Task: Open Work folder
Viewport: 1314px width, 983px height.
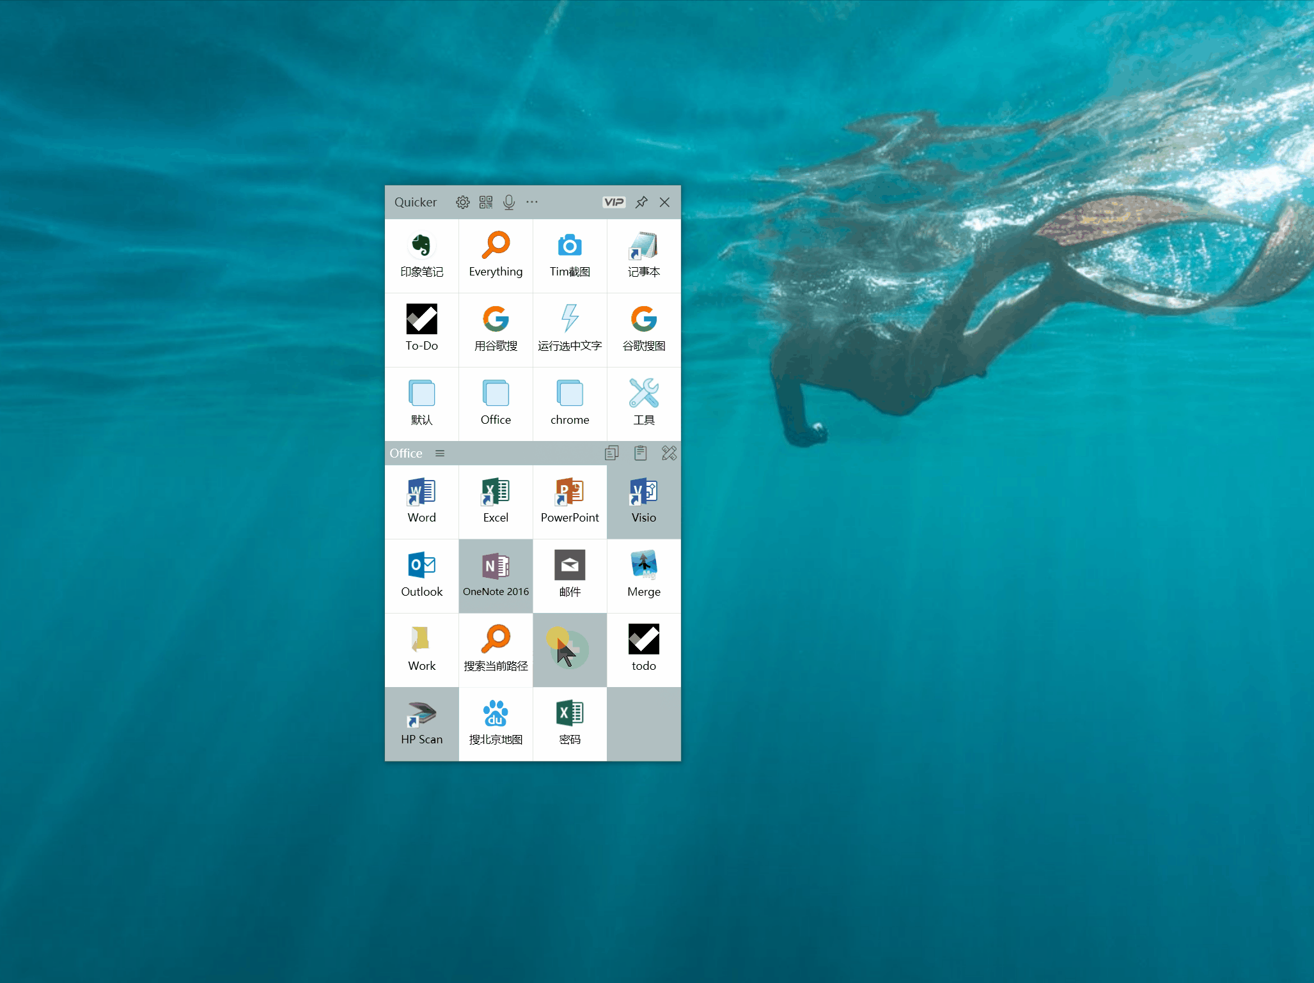Action: (422, 651)
